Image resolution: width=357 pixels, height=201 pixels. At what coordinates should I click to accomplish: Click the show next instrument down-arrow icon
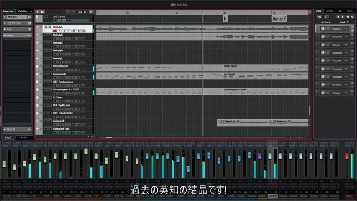coord(342,17)
